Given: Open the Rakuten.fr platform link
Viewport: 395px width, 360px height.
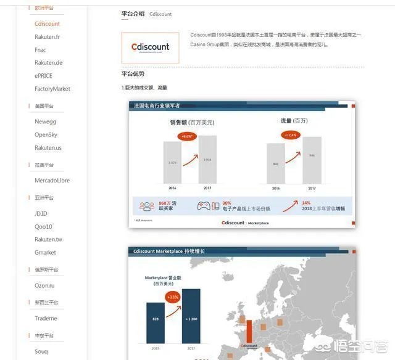Looking at the screenshot, I should (48, 37).
